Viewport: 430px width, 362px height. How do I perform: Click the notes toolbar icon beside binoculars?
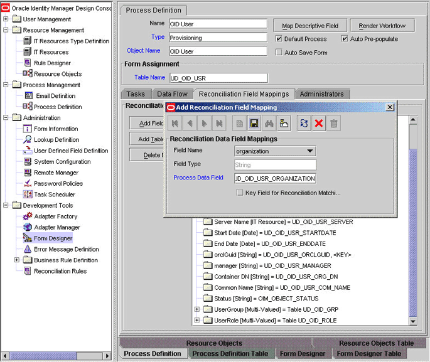[x=284, y=124]
